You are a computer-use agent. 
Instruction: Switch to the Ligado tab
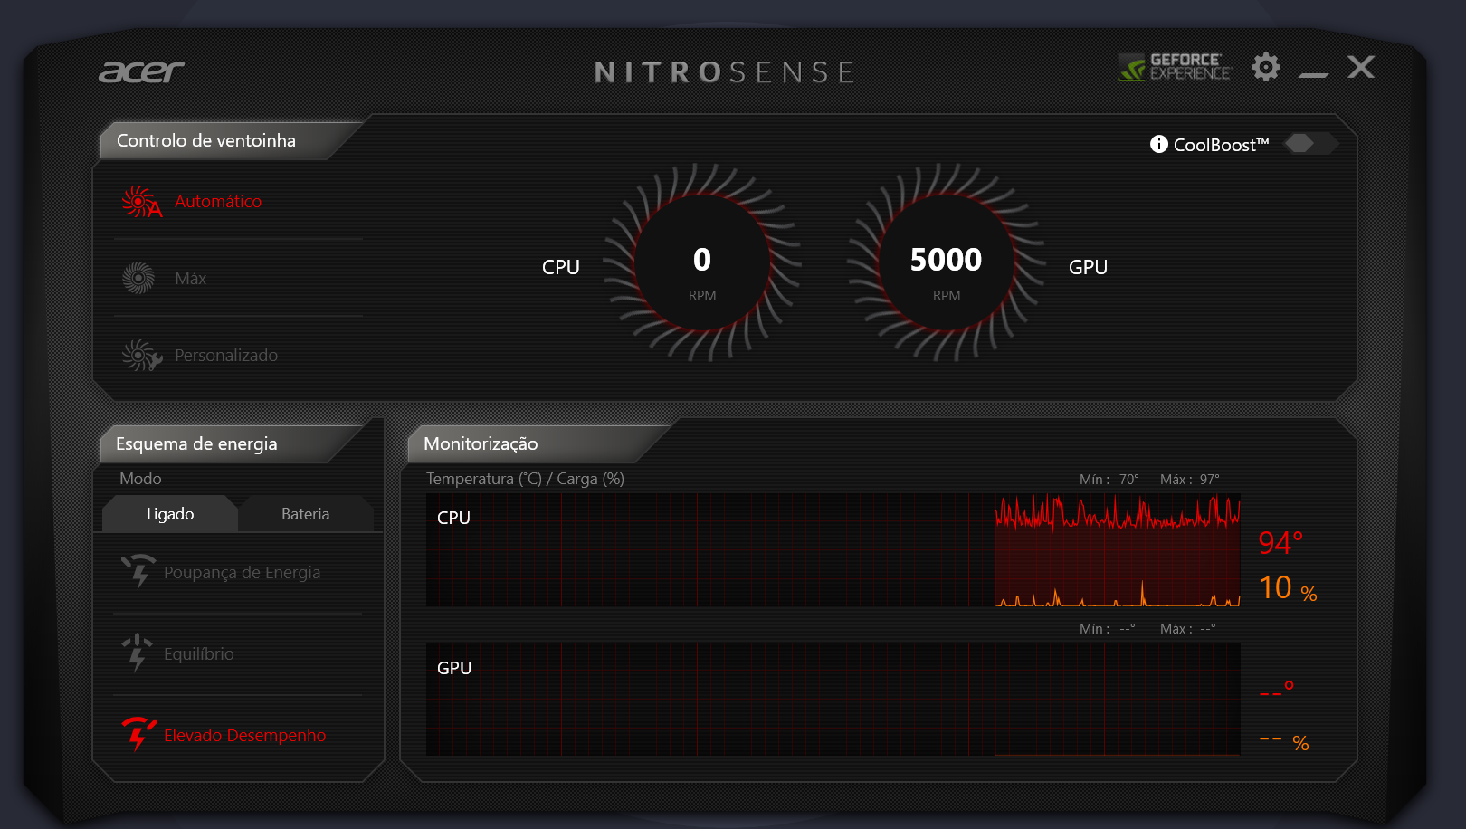pyautogui.click(x=170, y=514)
